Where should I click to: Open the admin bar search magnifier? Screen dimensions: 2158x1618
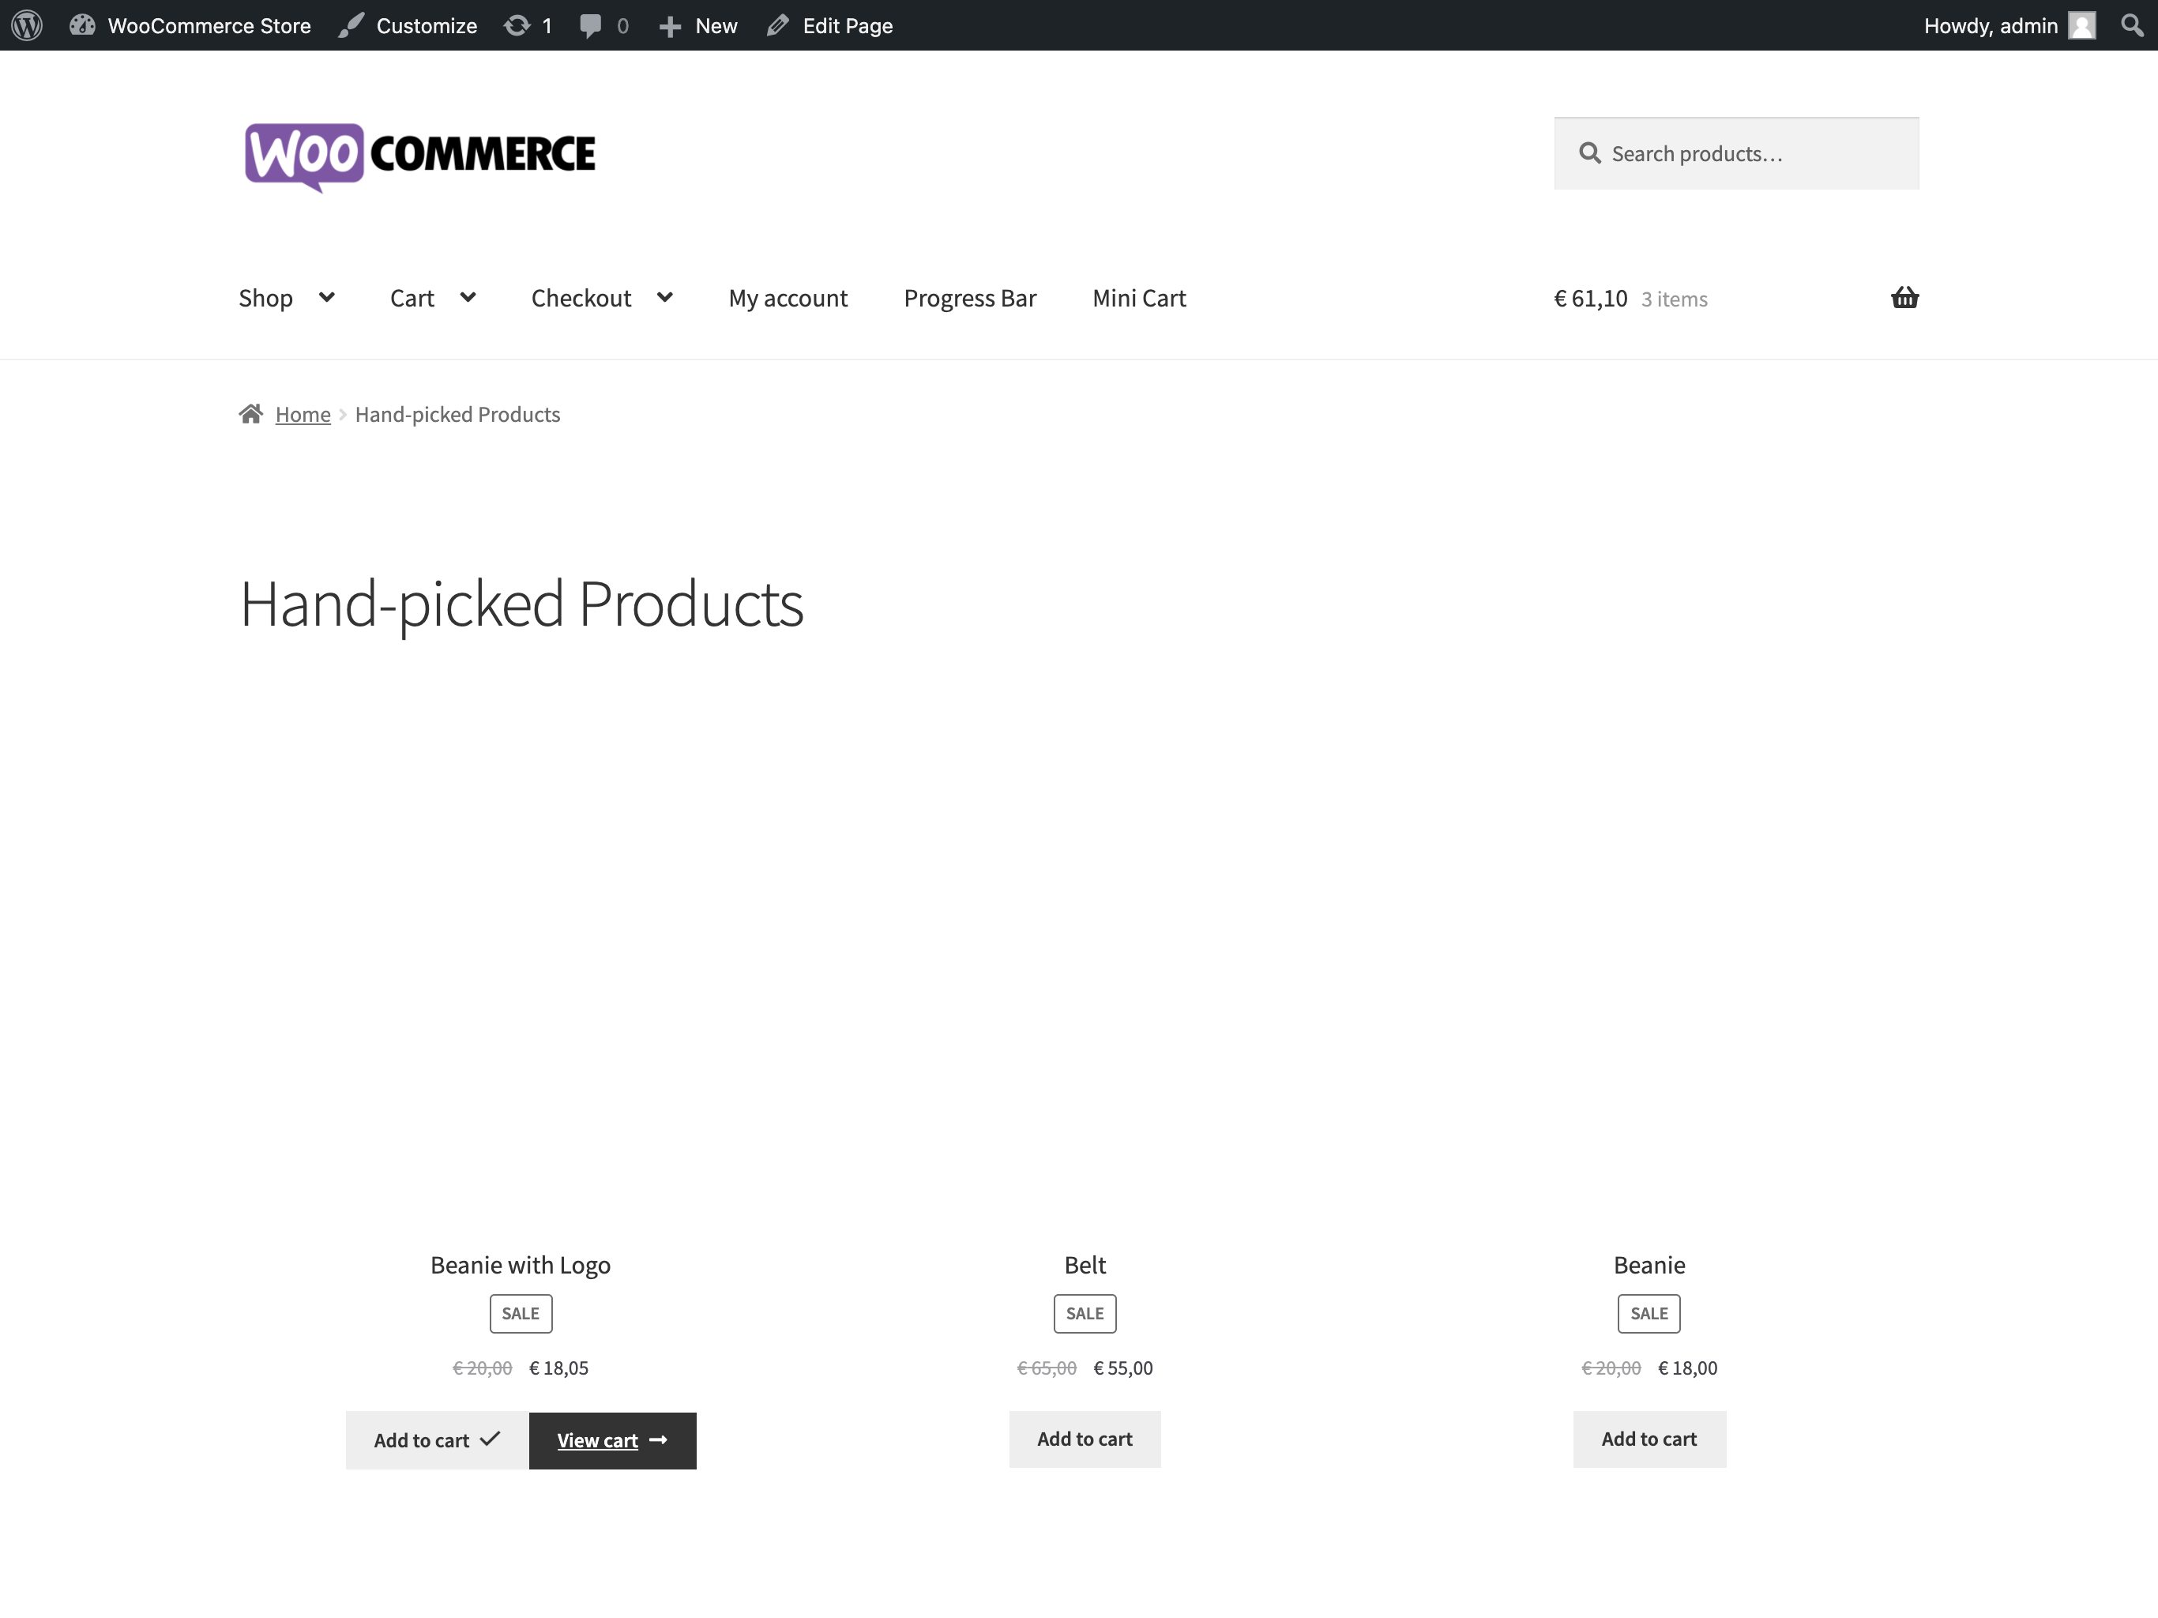tap(2132, 25)
